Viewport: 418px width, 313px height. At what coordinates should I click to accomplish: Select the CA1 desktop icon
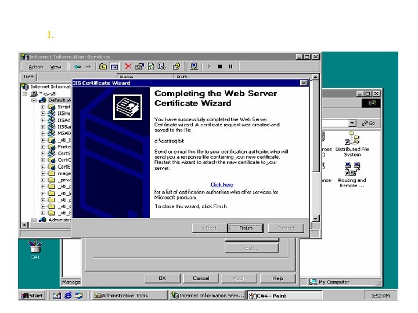[x=35, y=246]
